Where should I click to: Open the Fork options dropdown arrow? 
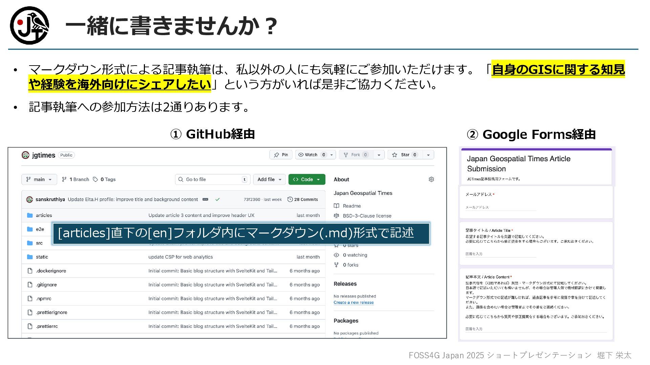[x=379, y=155]
